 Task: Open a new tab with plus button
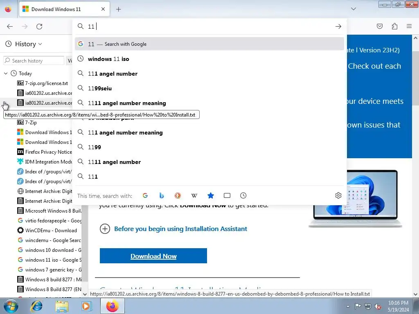[x=118, y=9]
